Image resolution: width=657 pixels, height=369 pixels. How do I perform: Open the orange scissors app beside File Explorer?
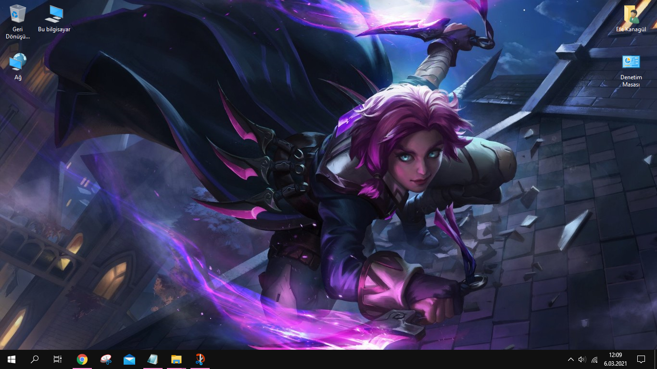(200, 359)
